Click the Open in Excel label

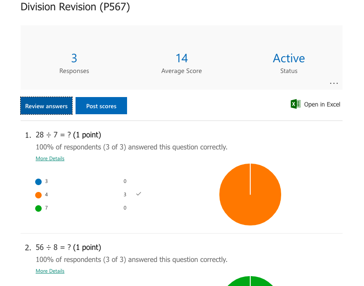(322, 104)
